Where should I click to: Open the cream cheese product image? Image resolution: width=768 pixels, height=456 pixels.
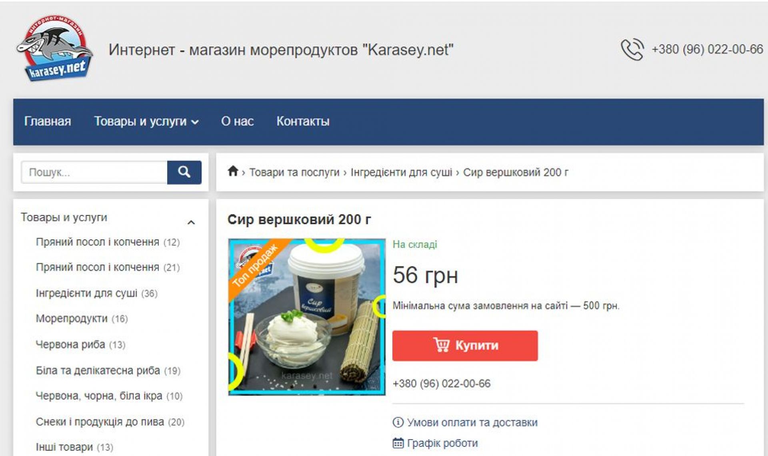tap(307, 317)
